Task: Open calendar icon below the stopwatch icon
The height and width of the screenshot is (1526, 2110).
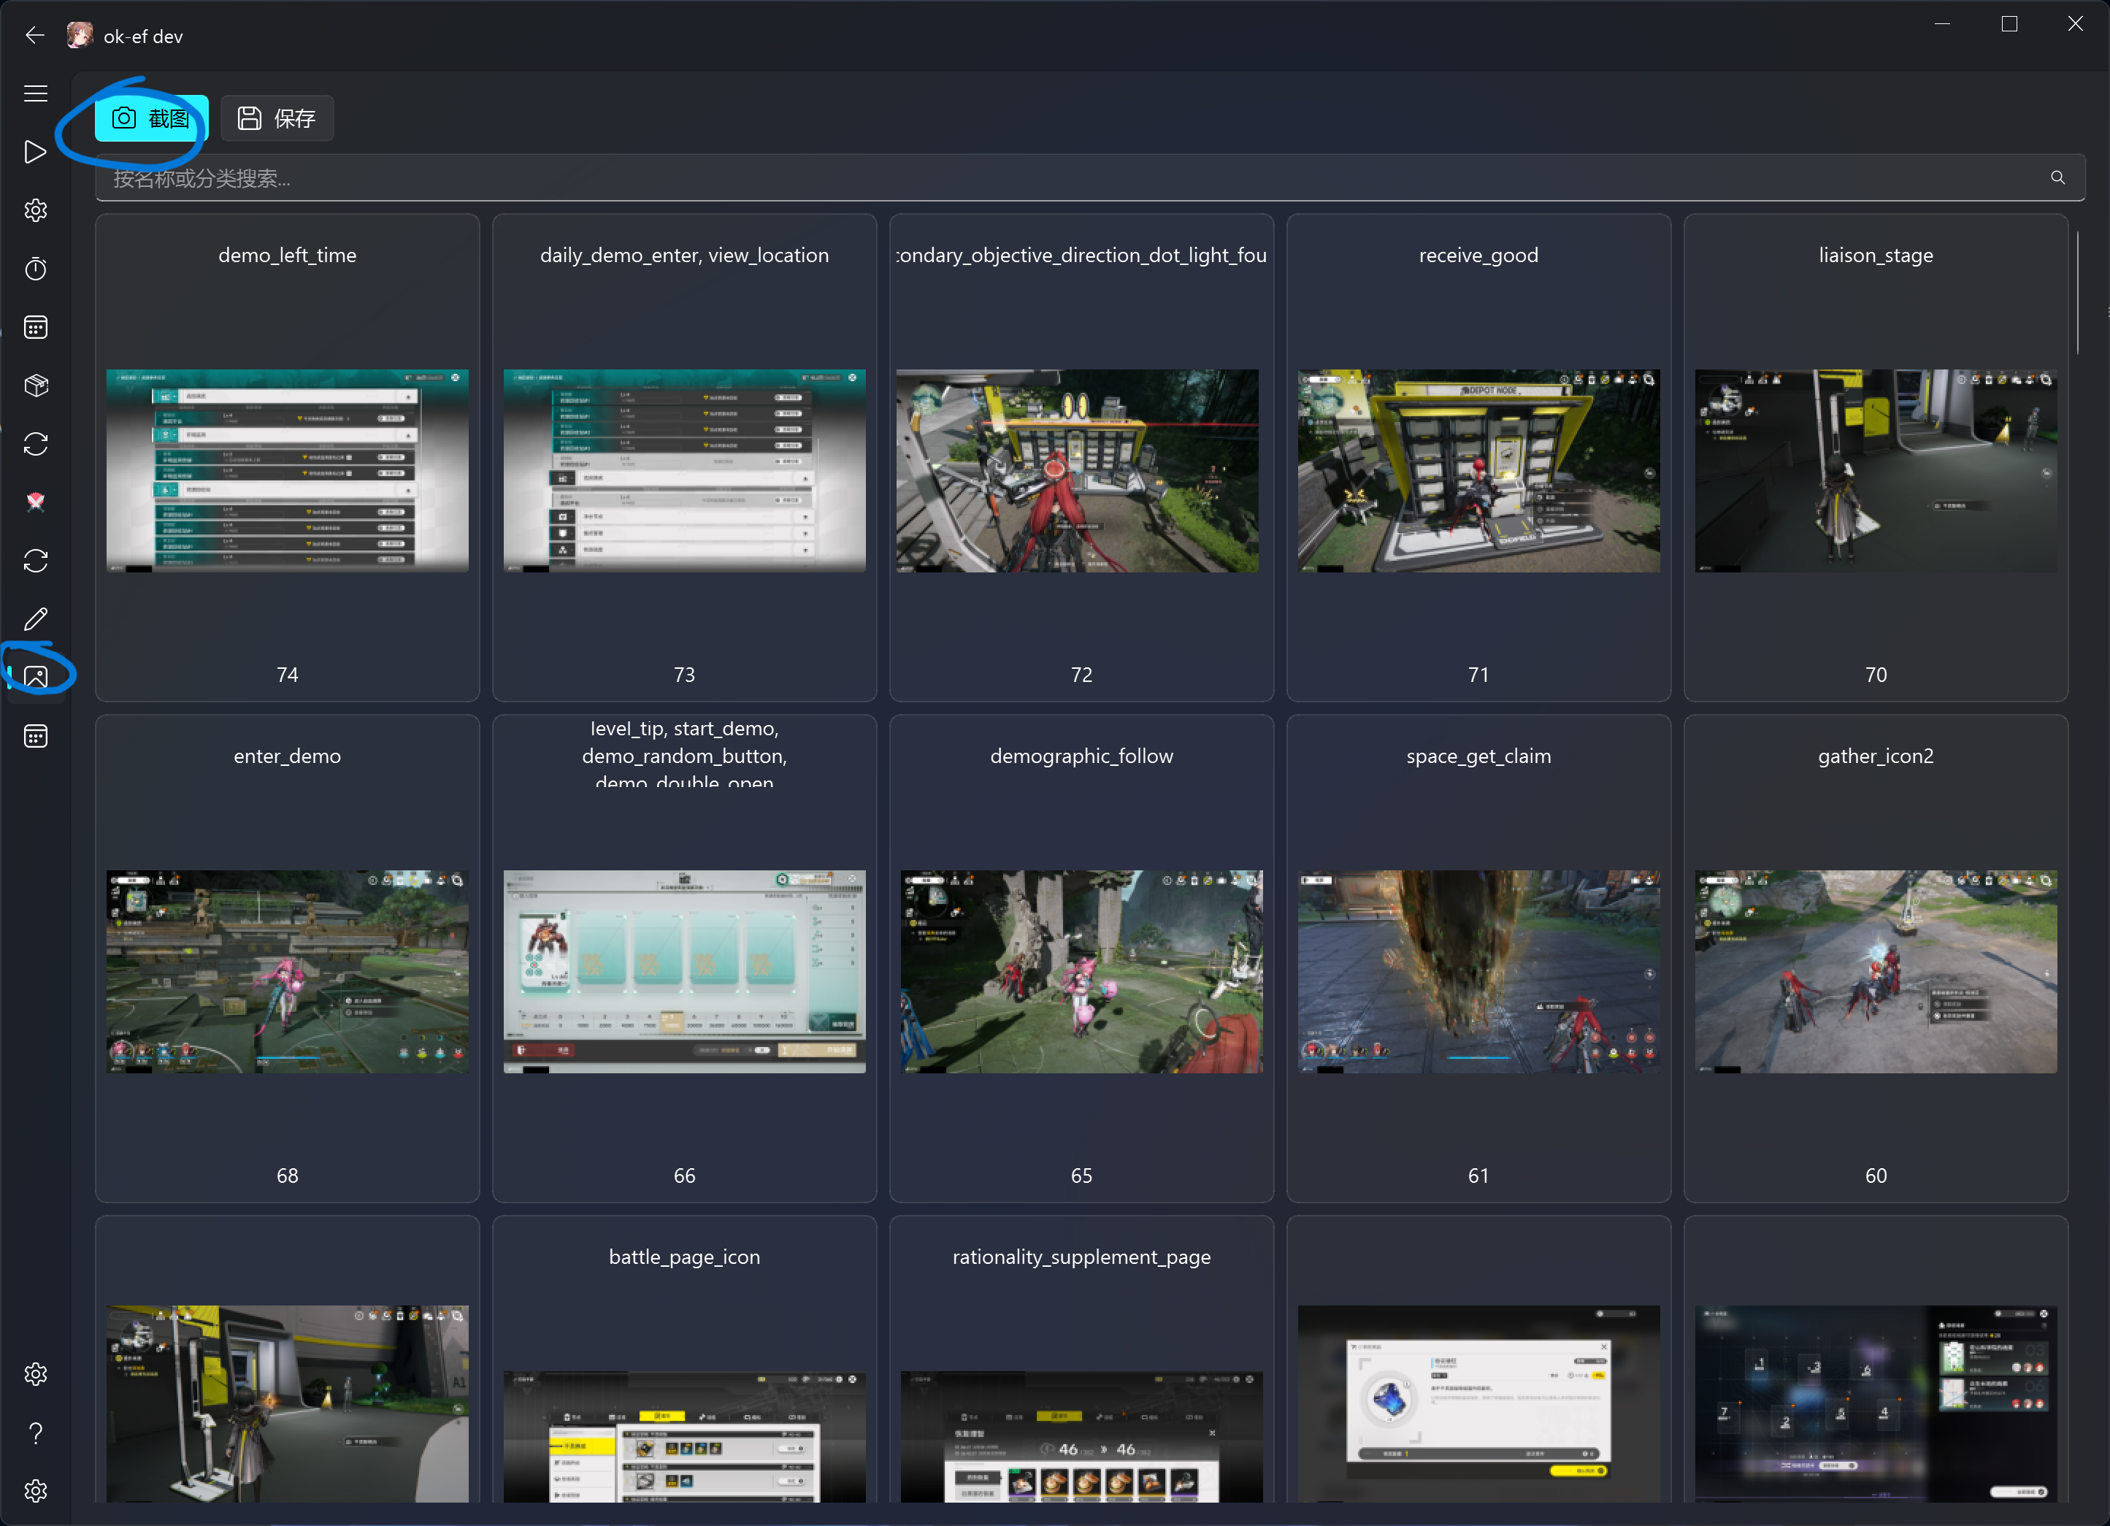Action: 35,326
